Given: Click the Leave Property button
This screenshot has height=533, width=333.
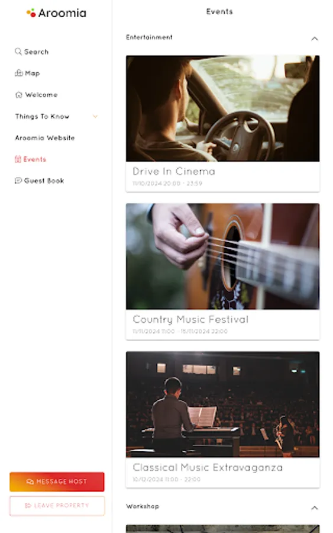Looking at the screenshot, I should tap(57, 506).
